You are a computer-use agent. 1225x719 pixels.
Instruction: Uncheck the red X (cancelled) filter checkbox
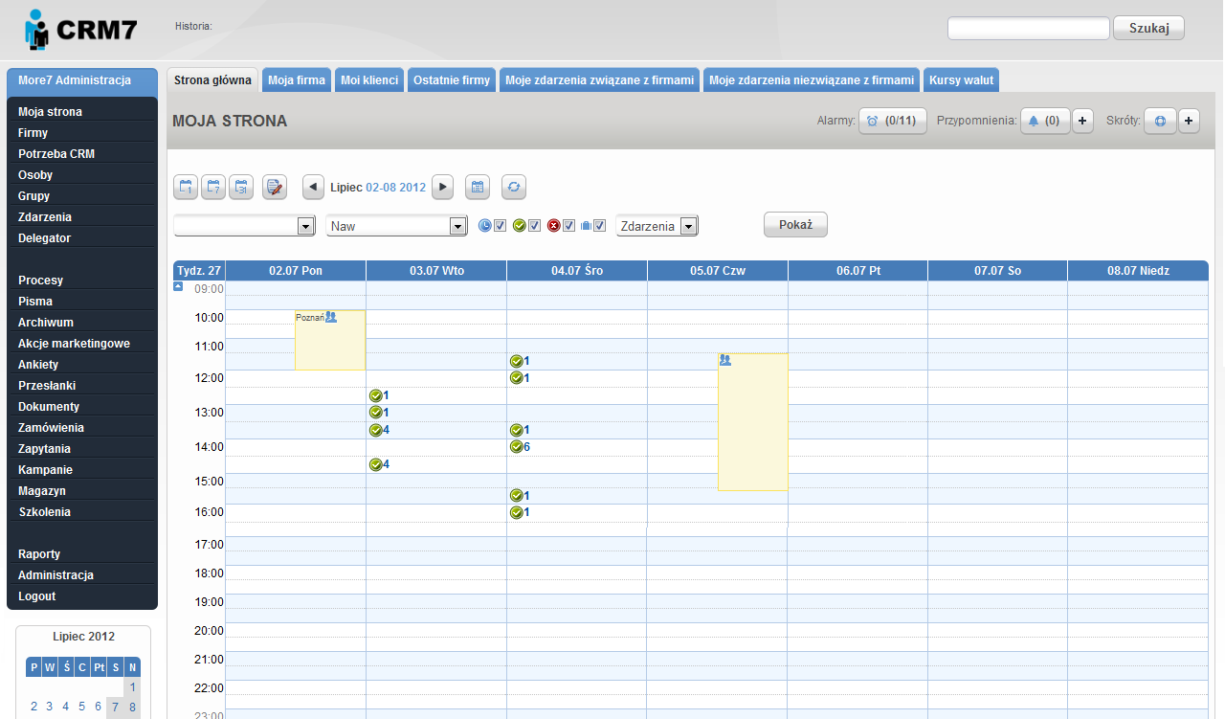(569, 226)
